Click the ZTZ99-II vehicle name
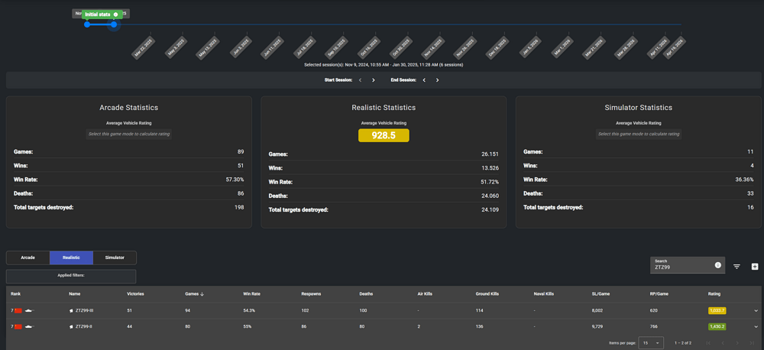Image resolution: width=764 pixels, height=350 pixels. pyautogui.click(x=84, y=326)
